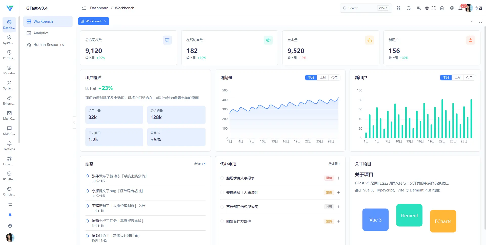Check the 回复合作方邮件 todo circle
The image size is (486, 245).
click(222, 221)
